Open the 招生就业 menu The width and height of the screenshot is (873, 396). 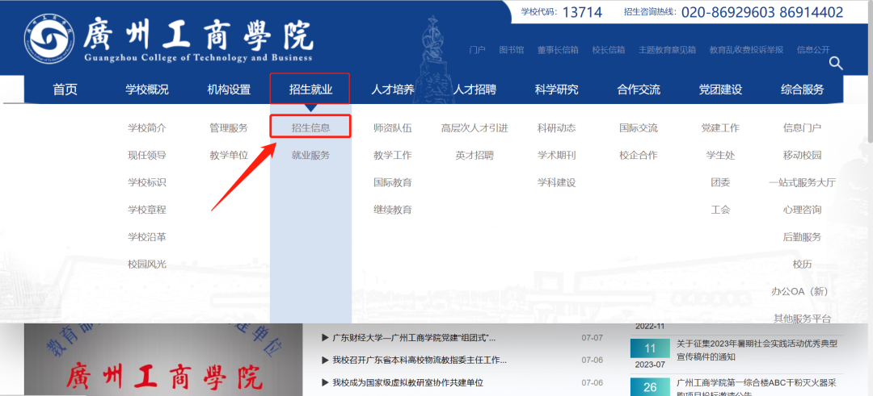[x=310, y=90]
